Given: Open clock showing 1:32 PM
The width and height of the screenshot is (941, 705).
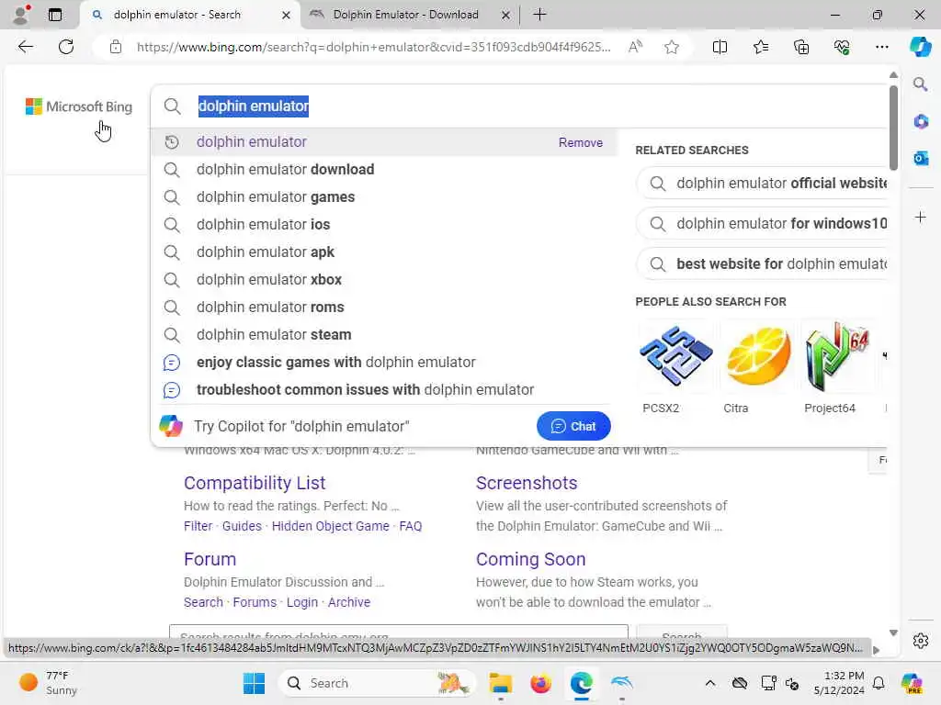Looking at the screenshot, I should tap(838, 683).
